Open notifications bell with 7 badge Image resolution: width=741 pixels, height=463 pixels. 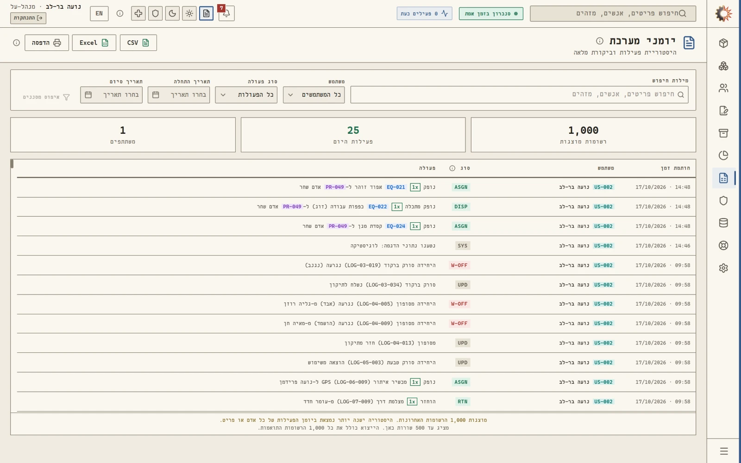[x=227, y=13]
